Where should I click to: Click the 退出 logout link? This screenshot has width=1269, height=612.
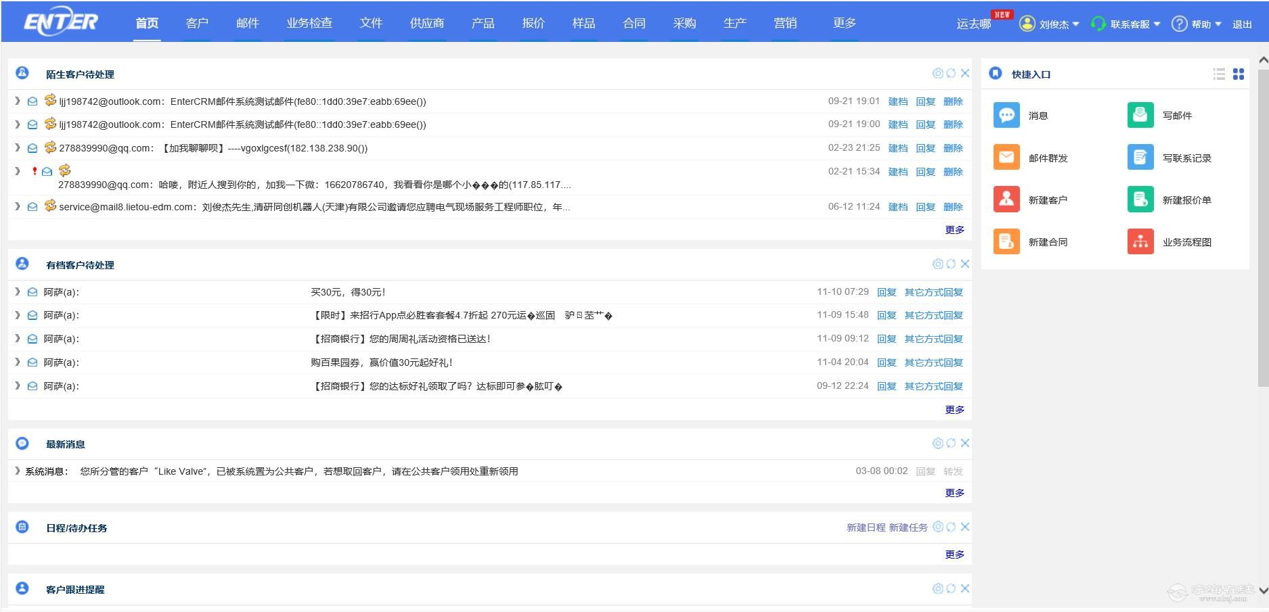(x=1242, y=24)
